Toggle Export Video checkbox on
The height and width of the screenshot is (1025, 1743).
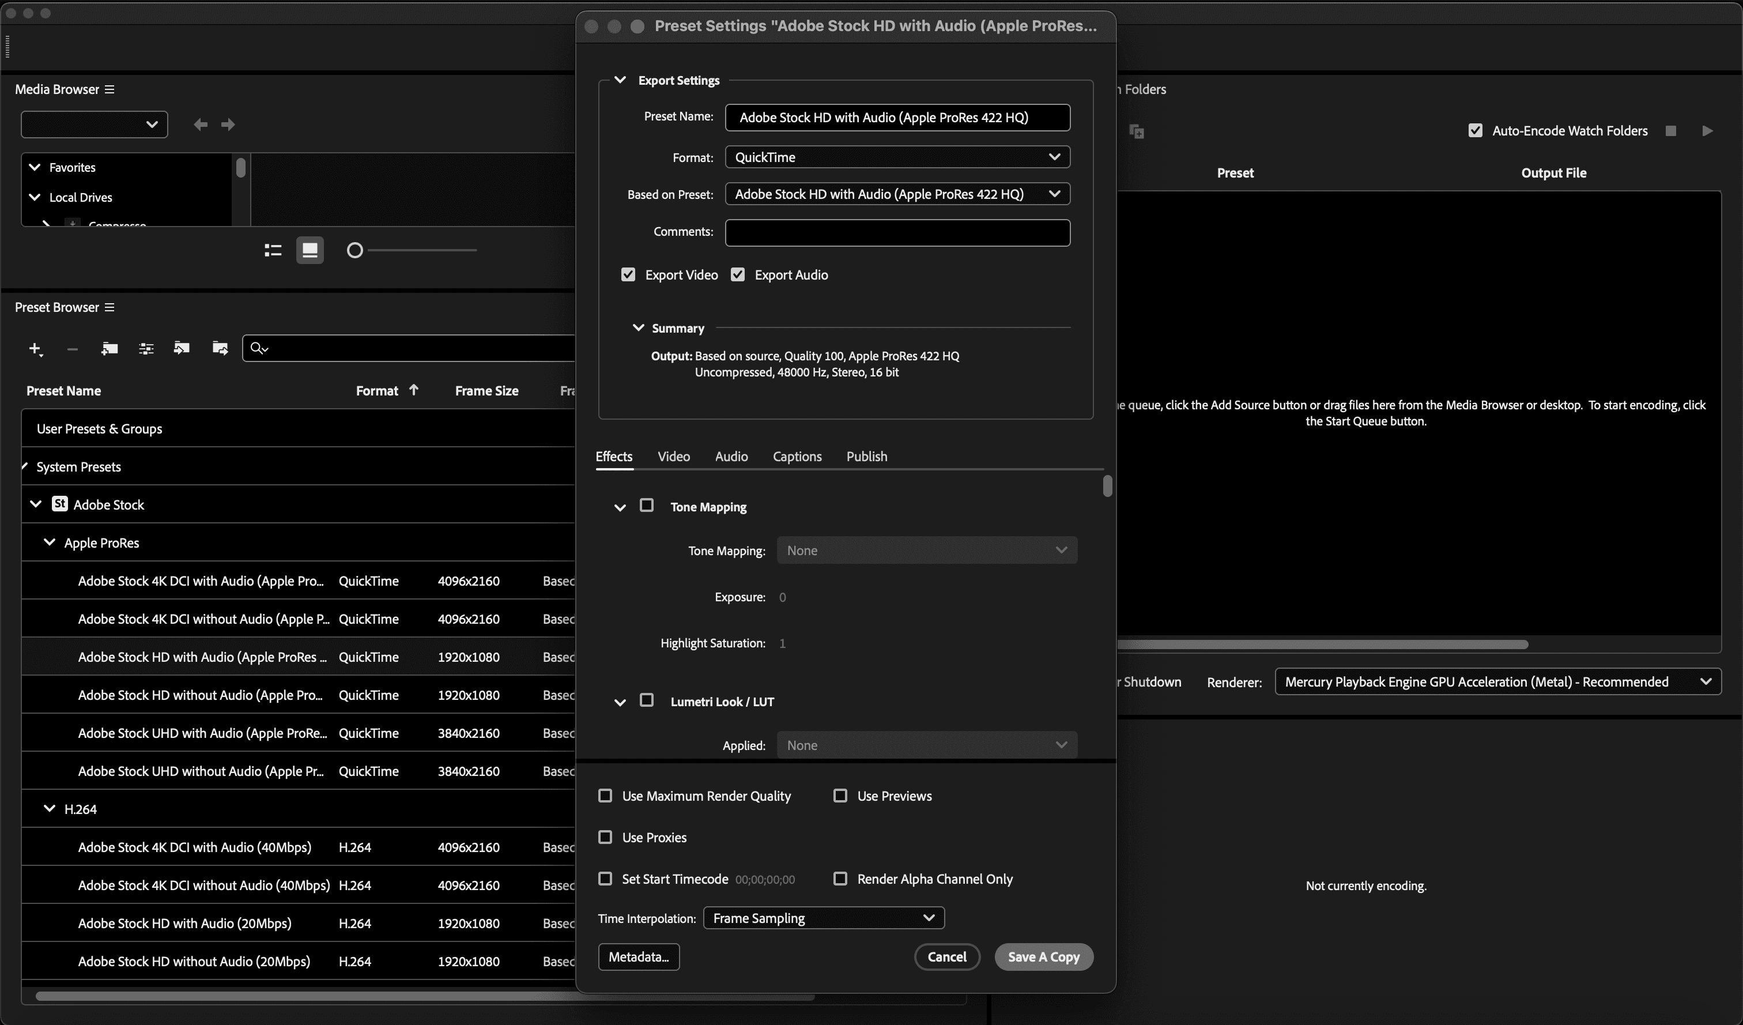point(628,274)
